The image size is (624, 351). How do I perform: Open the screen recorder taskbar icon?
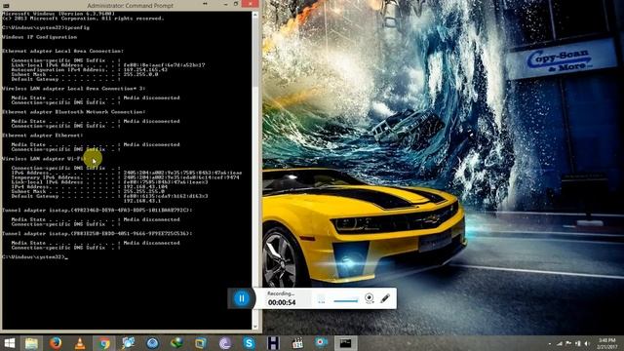[321, 342]
